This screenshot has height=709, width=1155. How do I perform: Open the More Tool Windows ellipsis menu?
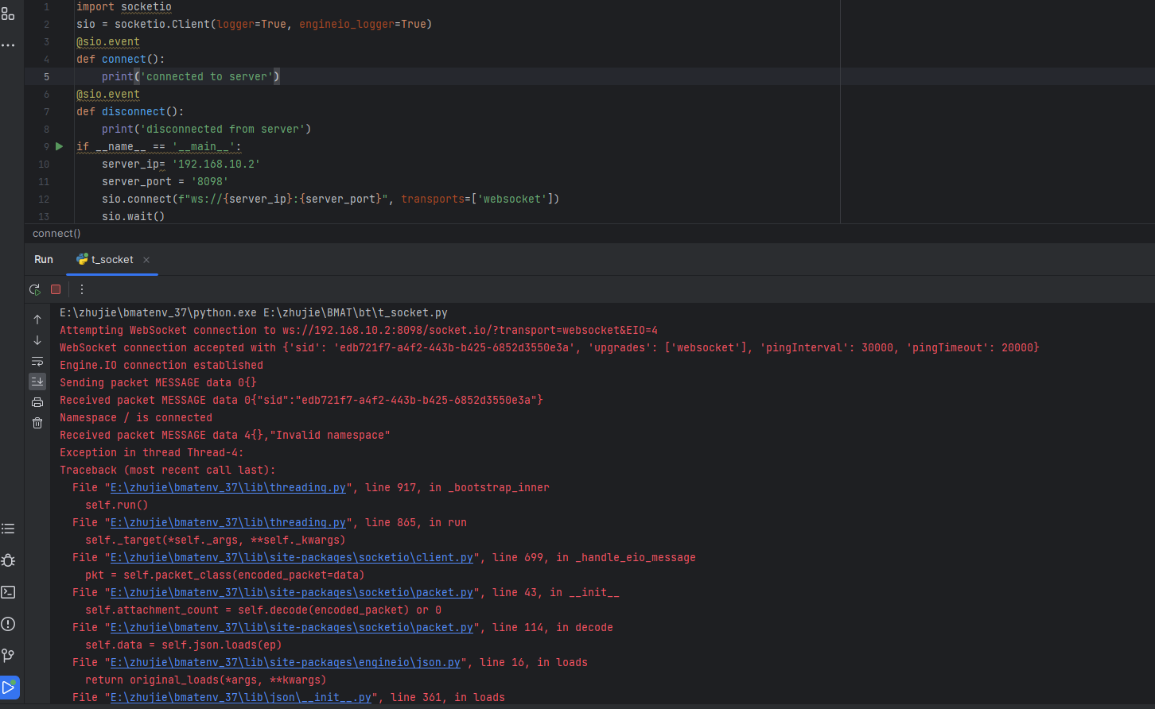[x=10, y=45]
